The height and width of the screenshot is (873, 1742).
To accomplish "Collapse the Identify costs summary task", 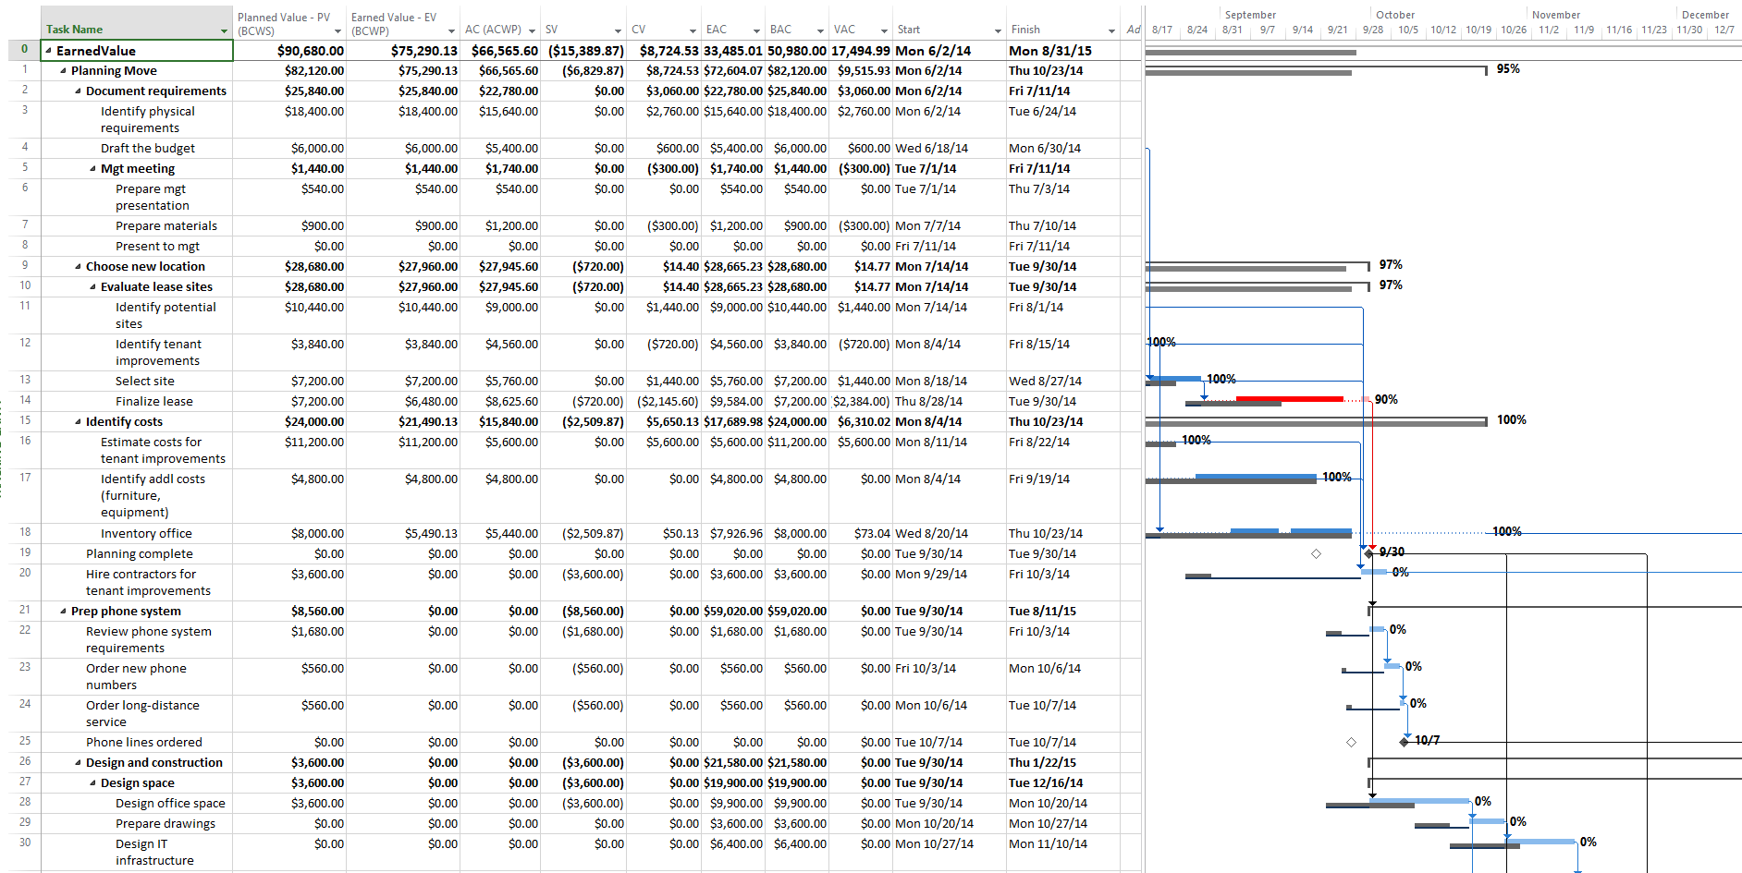I will (78, 422).
